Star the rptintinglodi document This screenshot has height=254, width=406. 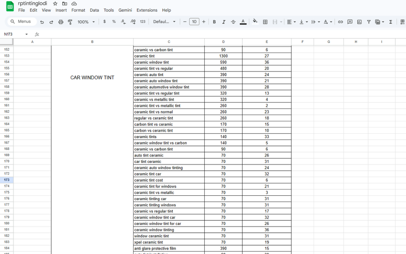coord(55,3)
